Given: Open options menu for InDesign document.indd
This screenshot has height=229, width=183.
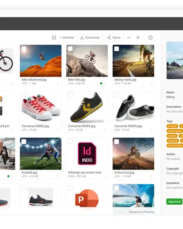Looking at the screenshot, I should click(104, 176).
